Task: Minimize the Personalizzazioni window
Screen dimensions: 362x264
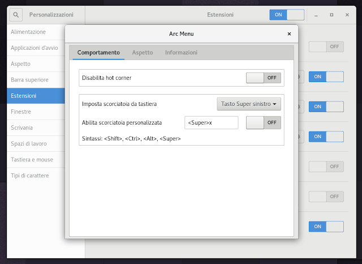Action: click(x=316, y=15)
